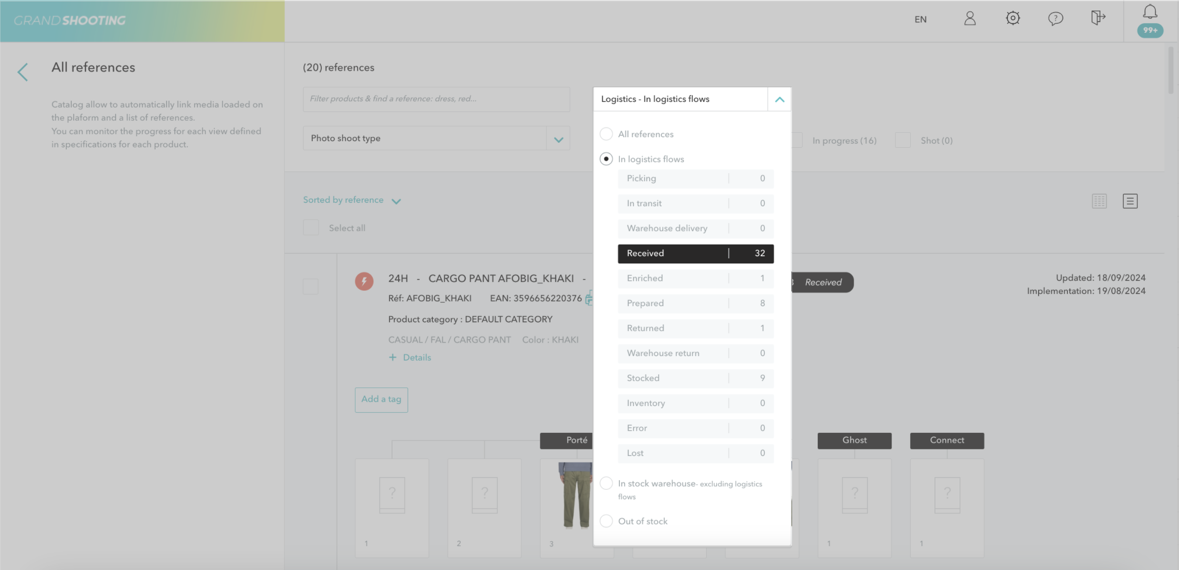Tick the Select all checkbox
Image resolution: width=1179 pixels, height=570 pixels.
coord(311,227)
